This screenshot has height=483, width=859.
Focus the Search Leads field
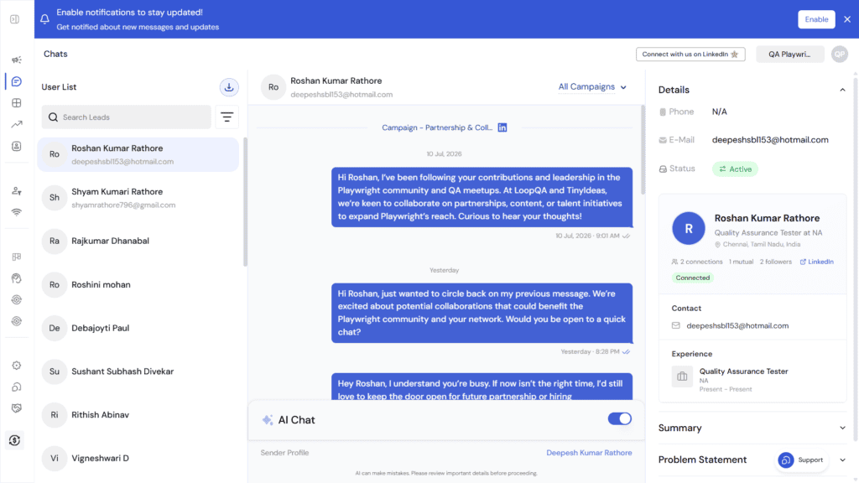[x=127, y=117]
